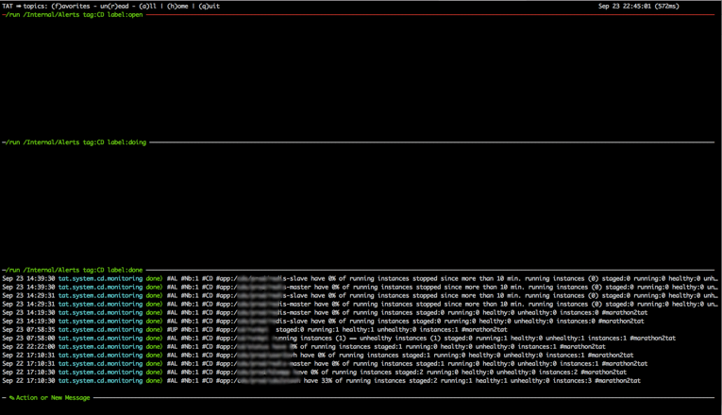This screenshot has width=722, height=415.
Task: Choose the (a)ll topics option
Action: click(148, 7)
